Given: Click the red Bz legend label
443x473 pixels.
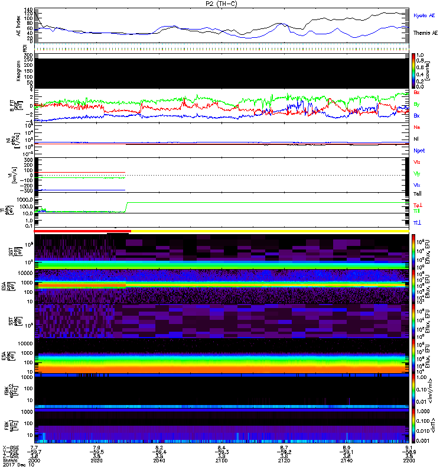Looking at the screenshot, I should click(x=417, y=93).
